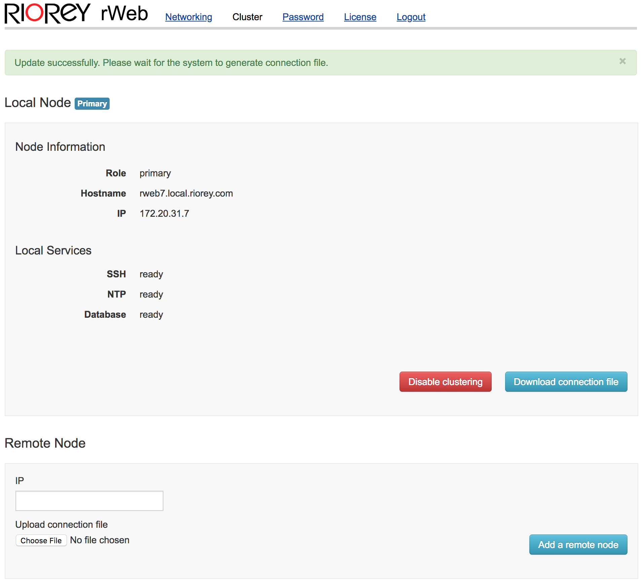
Task: Click the Upload connection file label
Action: pyautogui.click(x=62, y=524)
